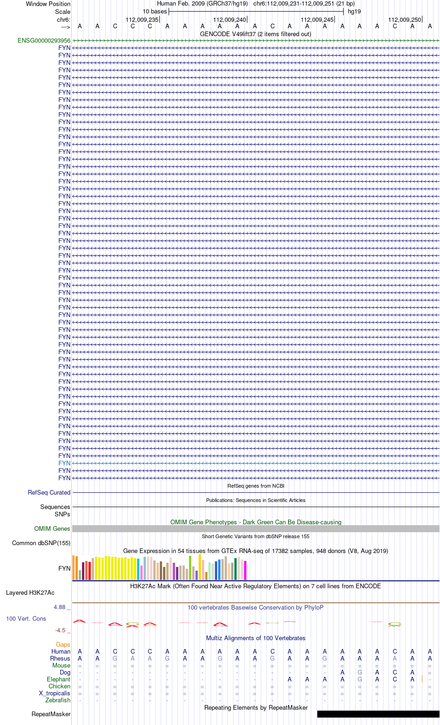Click the GTEx tissue expression bar chart
440x725 pixels.
159,567
